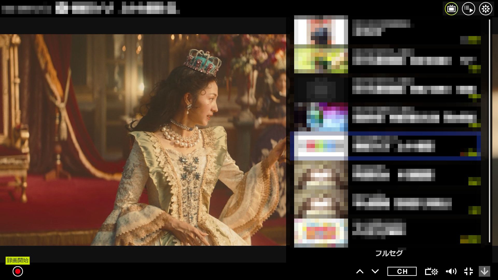
Task: Click the video playback area
Action: point(143,140)
